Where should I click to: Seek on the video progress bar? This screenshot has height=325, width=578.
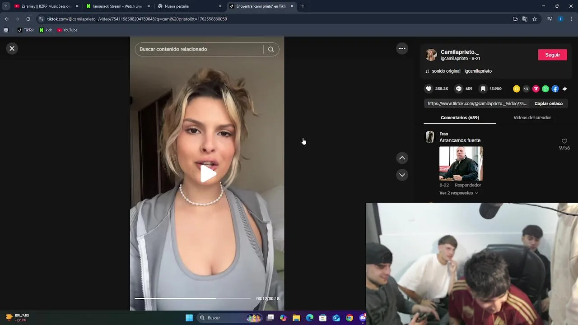click(x=192, y=298)
